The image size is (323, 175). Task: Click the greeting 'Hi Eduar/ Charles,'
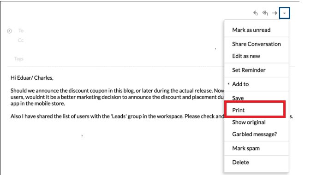(32, 78)
